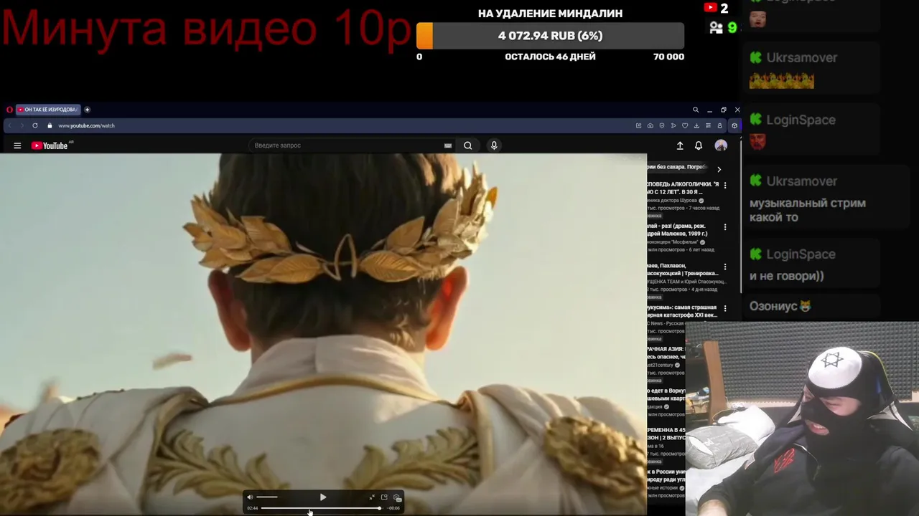Start voice search with the microphone icon

tap(494, 145)
